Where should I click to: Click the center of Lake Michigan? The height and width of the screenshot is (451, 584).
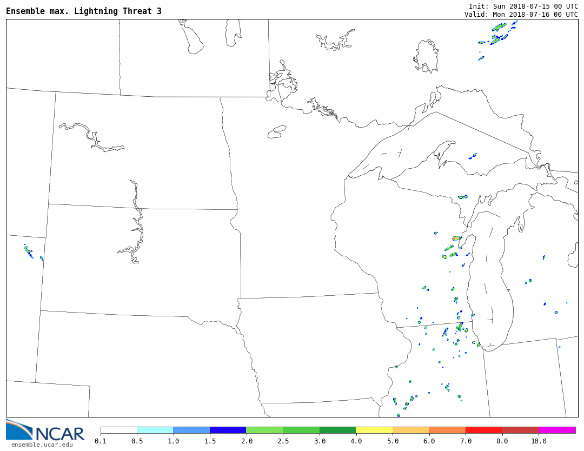(489, 281)
